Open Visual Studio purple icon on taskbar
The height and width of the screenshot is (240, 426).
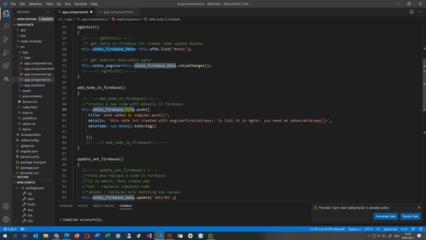tap(149, 236)
